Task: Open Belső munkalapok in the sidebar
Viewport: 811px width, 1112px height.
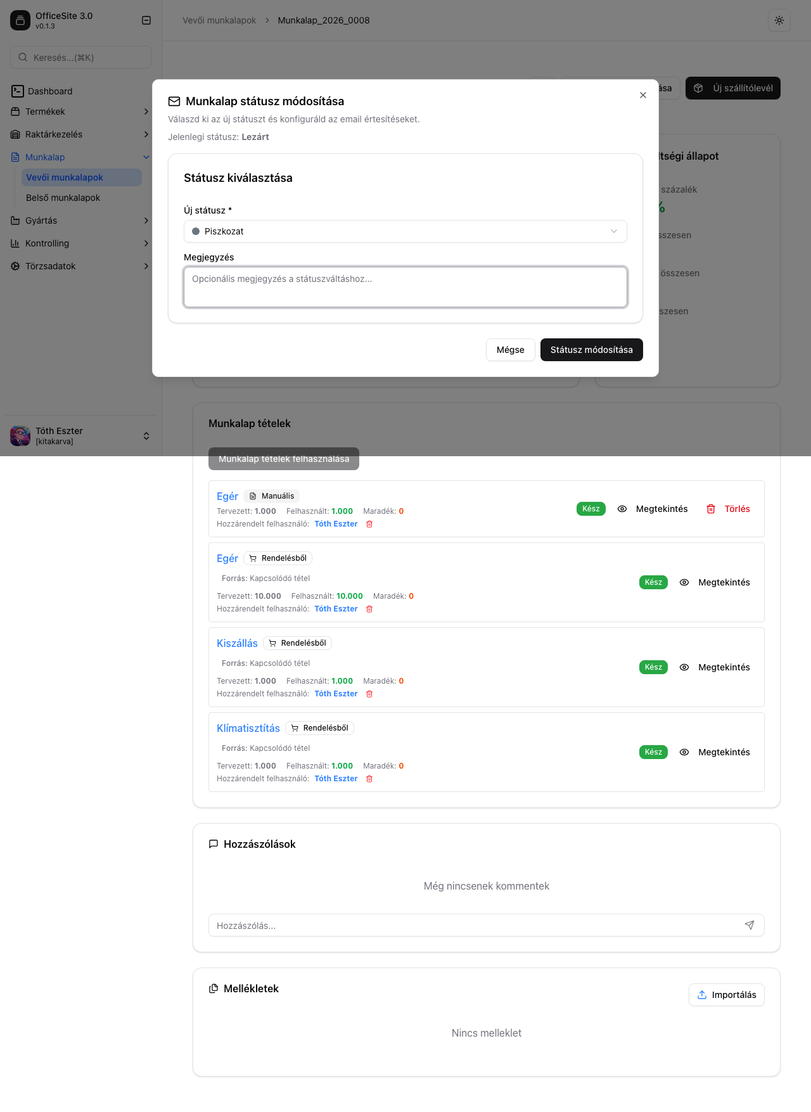Action: click(63, 198)
